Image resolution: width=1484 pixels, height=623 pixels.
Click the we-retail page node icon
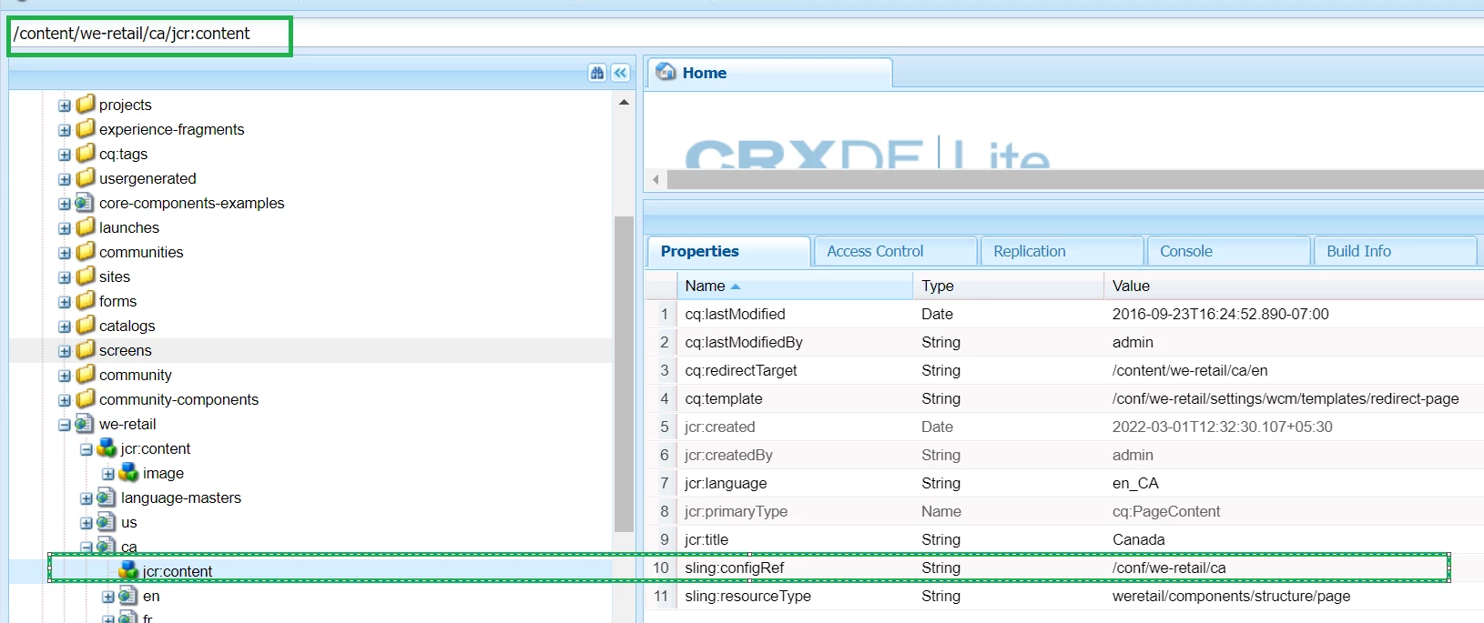pyautogui.click(x=85, y=423)
